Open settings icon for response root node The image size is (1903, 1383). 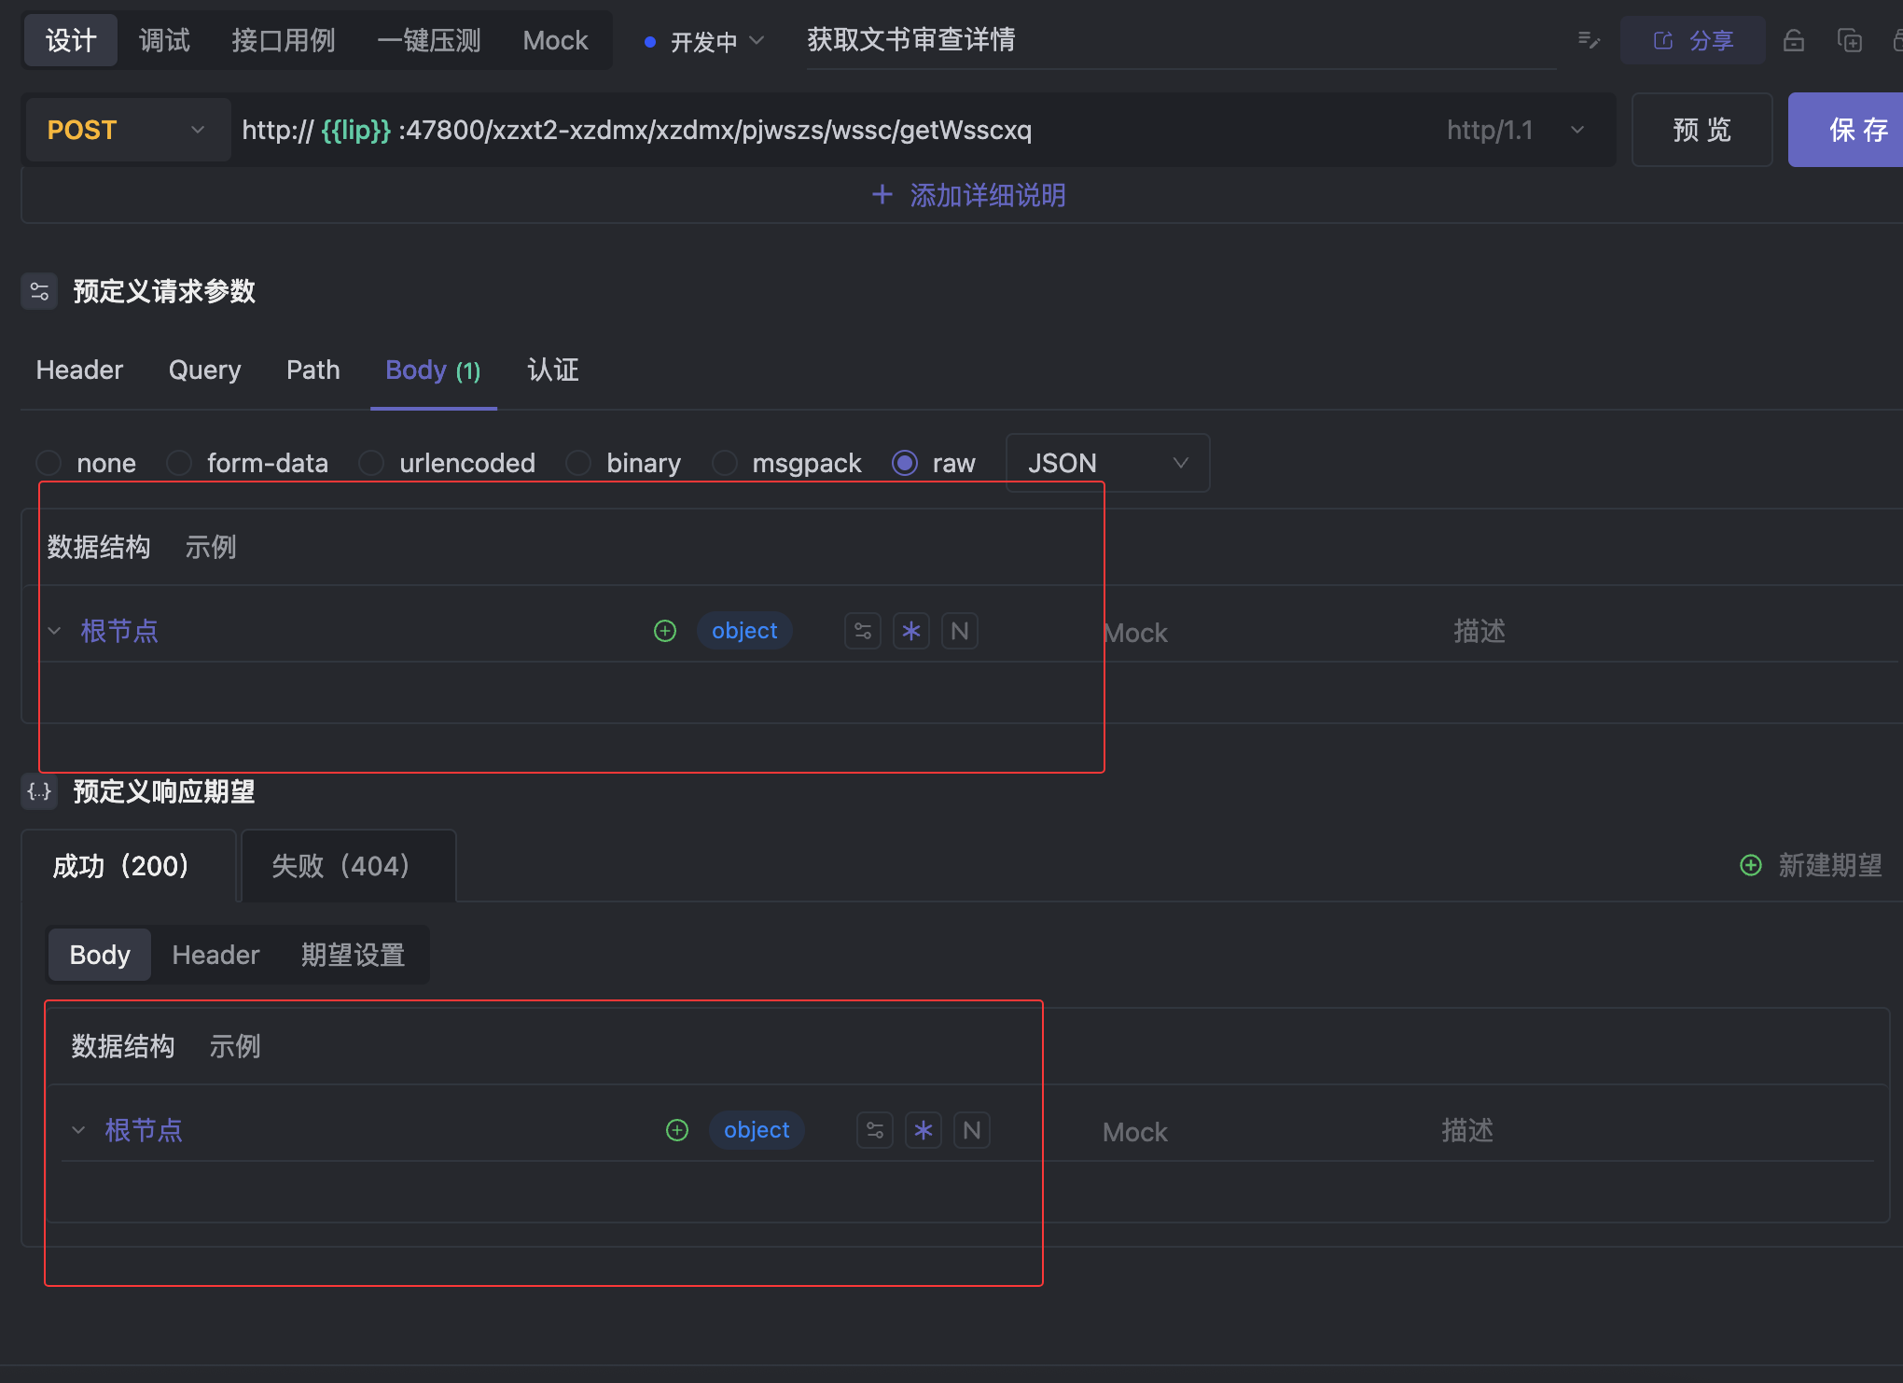coord(875,1130)
